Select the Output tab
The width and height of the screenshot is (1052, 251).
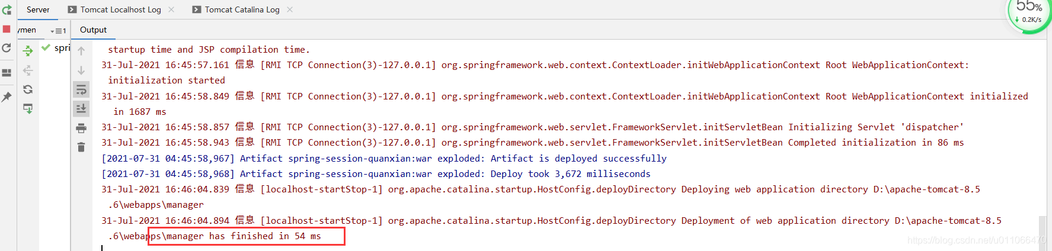tap(93, 30)
